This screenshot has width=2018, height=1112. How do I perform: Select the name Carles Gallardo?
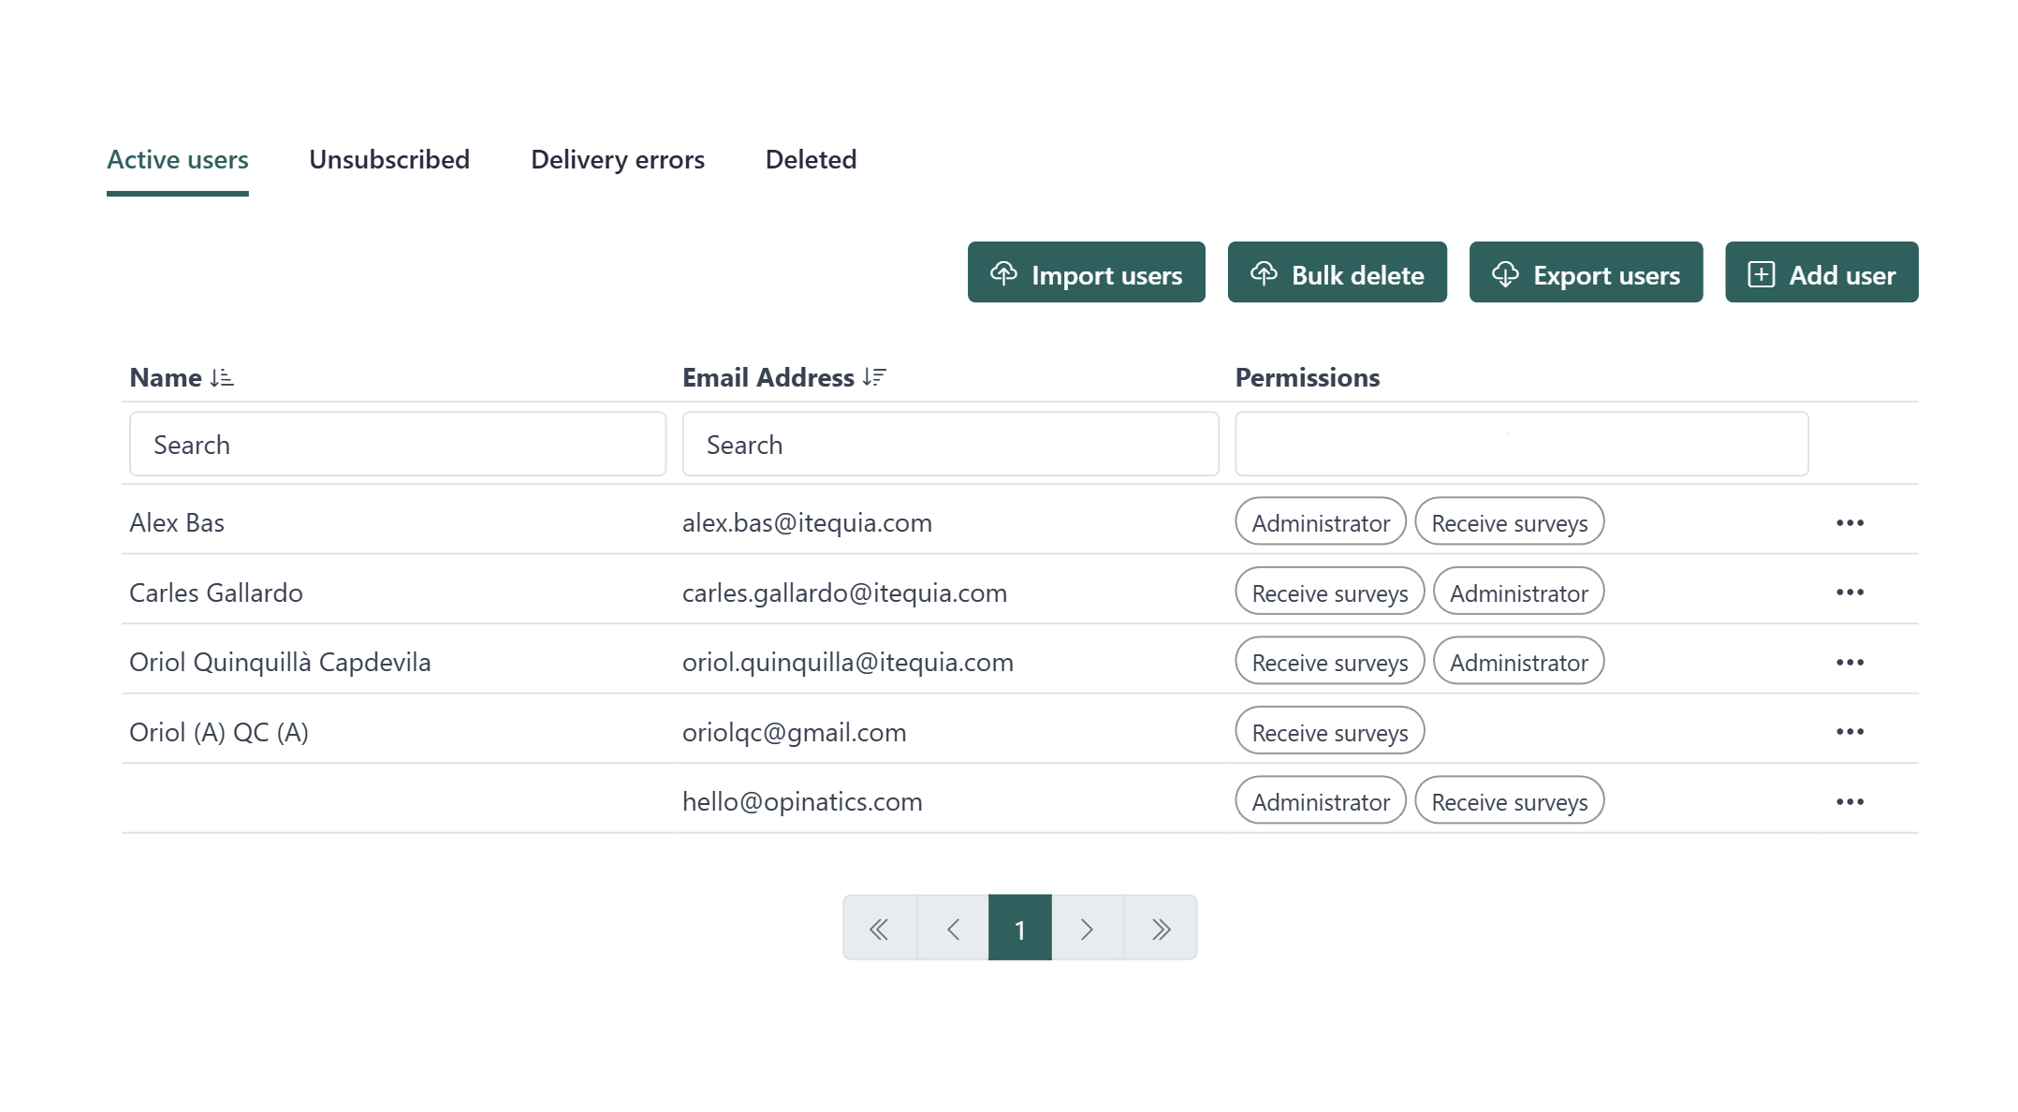pyautogui.click(x=216, y=593)
